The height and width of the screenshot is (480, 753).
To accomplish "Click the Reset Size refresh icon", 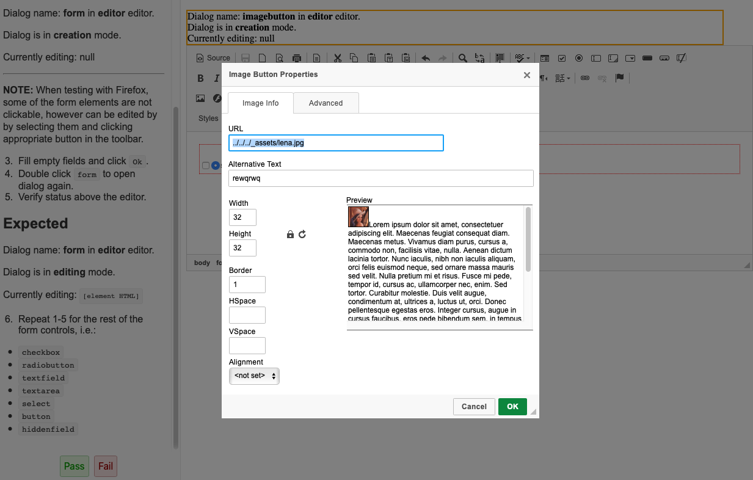I will point(302,235).
